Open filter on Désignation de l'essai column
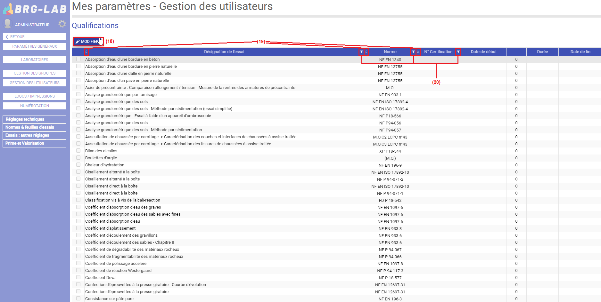The image size is (601, 302). (361, 52)
